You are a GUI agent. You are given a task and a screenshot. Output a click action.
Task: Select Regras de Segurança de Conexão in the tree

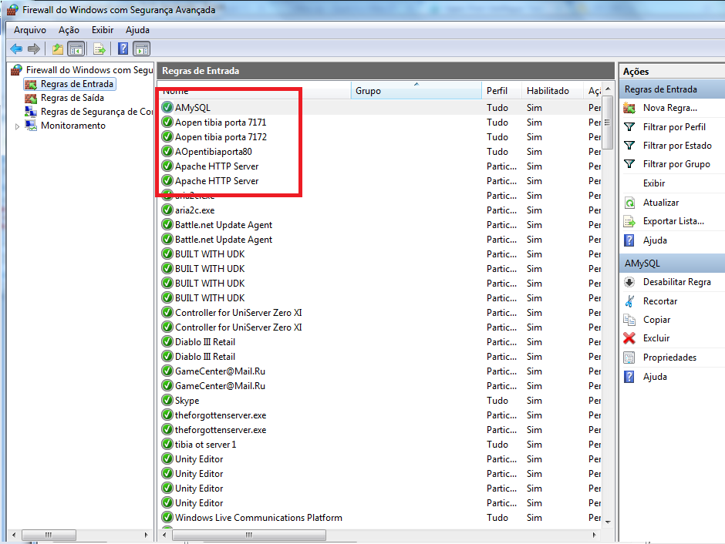tap(96, 112)
